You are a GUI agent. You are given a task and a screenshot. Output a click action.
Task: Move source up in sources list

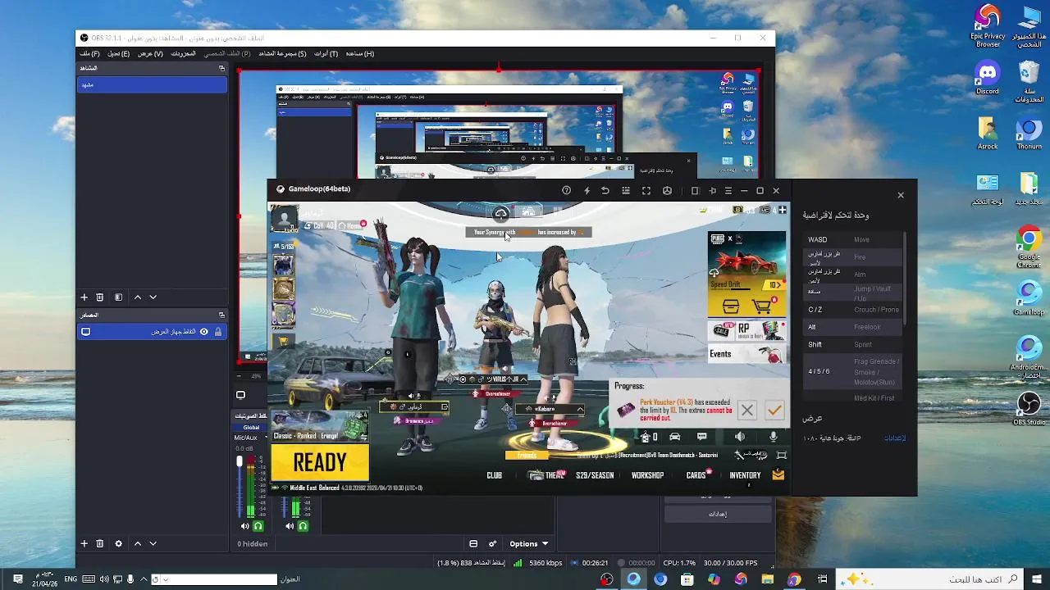point(138,543)
